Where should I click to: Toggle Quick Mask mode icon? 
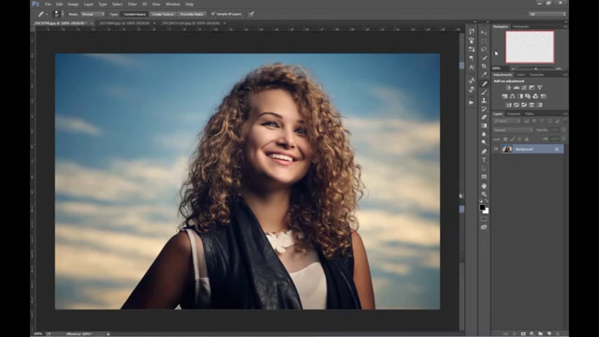(484, 219)
